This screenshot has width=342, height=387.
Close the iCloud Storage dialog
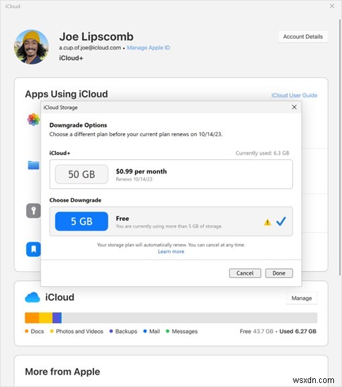coord(294,107)
